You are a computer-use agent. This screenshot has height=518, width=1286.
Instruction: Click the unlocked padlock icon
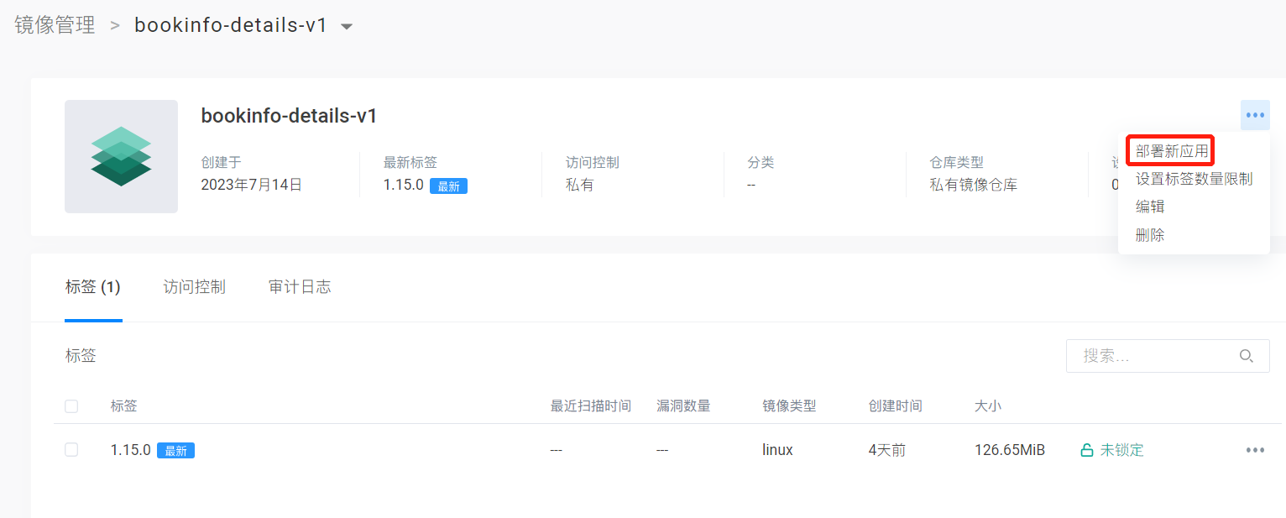coord(1086,451)
